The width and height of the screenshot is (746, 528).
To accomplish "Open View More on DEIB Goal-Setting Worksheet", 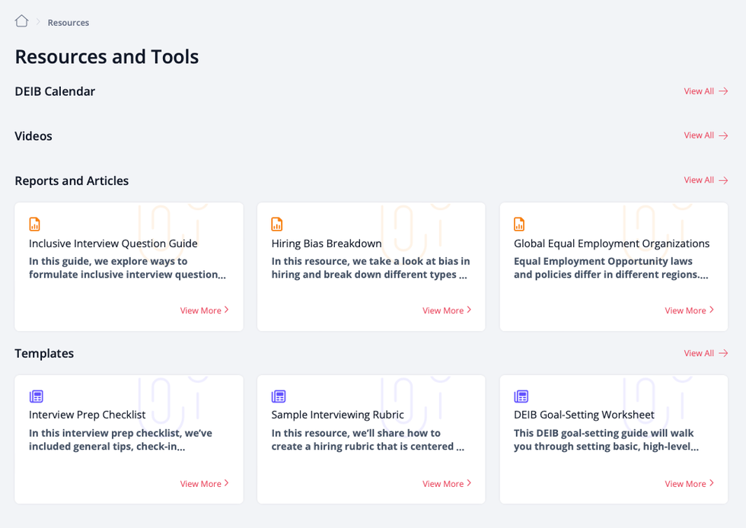I will (689, 484).
